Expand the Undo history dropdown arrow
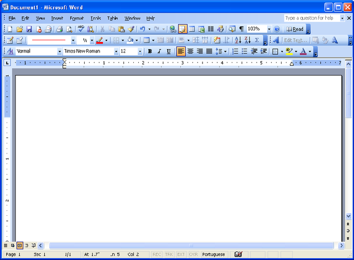354x260 pixels. tap(149, 29)
